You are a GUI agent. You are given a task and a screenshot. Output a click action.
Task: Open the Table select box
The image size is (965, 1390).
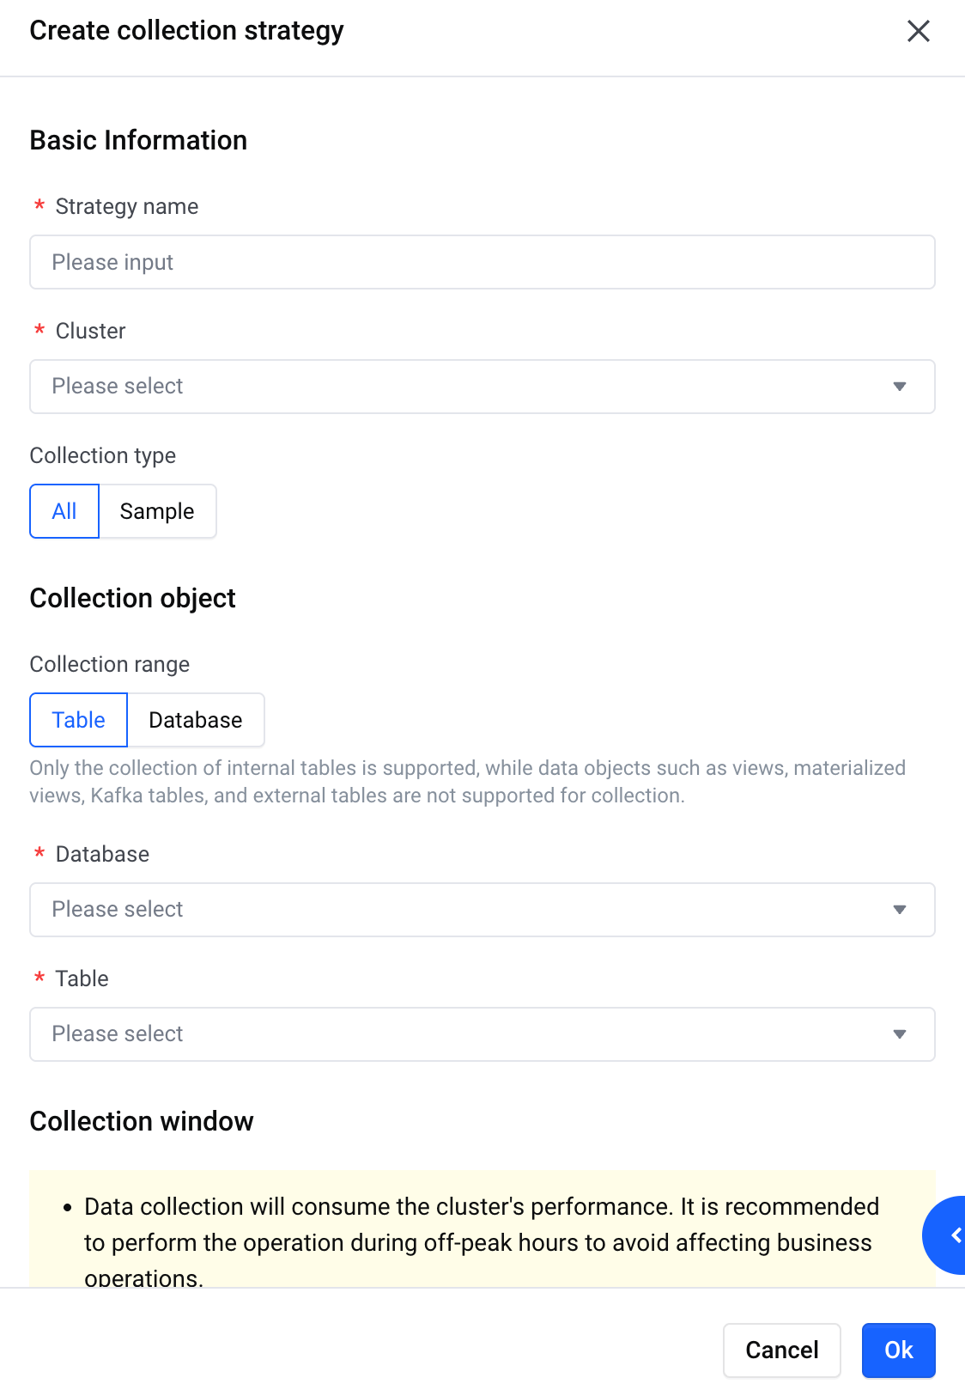coord(482,1034)
